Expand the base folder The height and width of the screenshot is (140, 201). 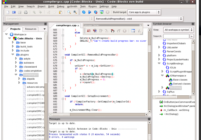pos(13,42)
